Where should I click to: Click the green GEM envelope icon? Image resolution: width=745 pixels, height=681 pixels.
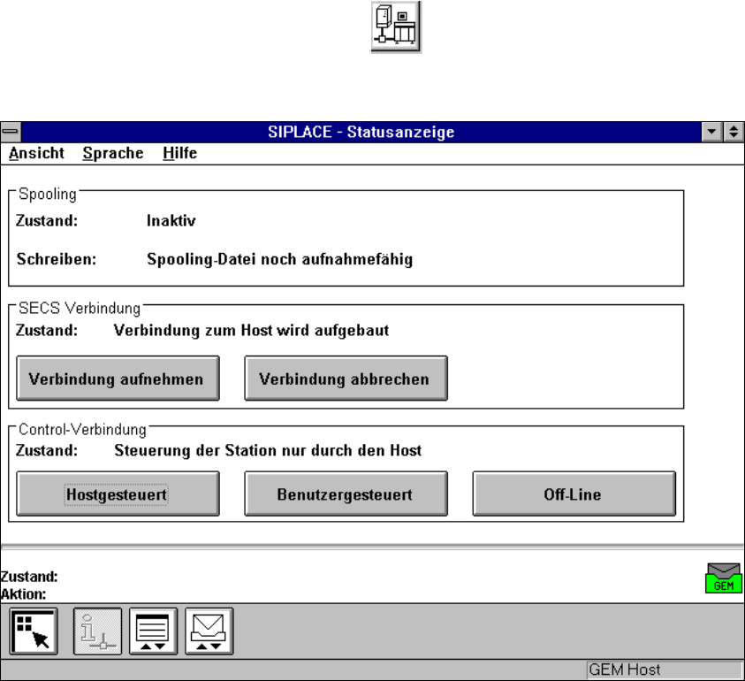(x=723, y=578)
